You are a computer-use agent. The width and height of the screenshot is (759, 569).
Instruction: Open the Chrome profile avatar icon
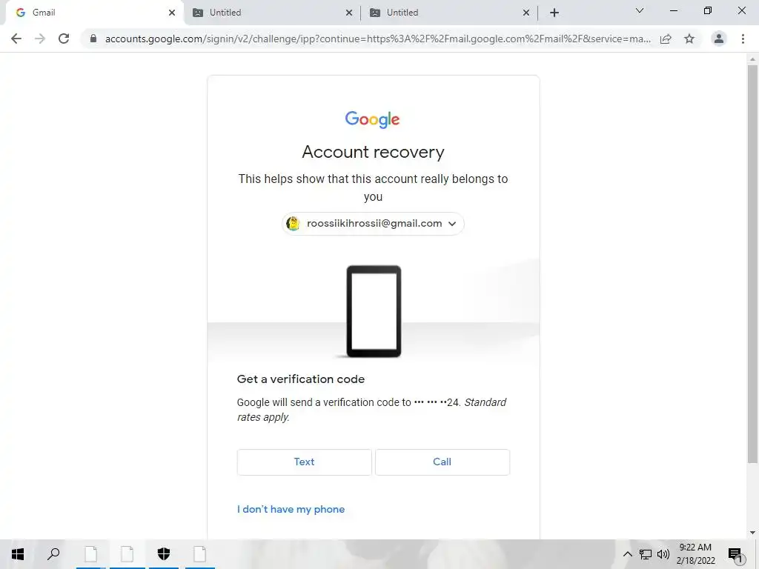[719, 39]
